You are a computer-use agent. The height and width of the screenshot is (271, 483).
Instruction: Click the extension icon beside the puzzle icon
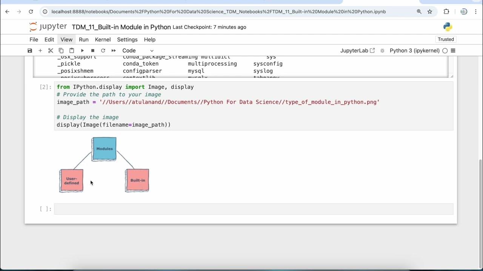click(x=464, y=12)
